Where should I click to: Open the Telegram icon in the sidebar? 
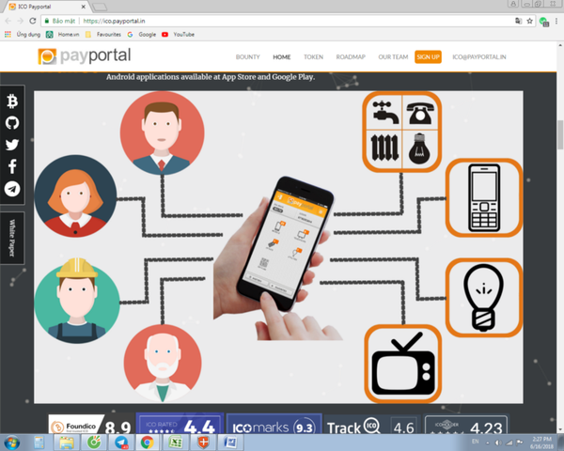[x=12, y=189]
